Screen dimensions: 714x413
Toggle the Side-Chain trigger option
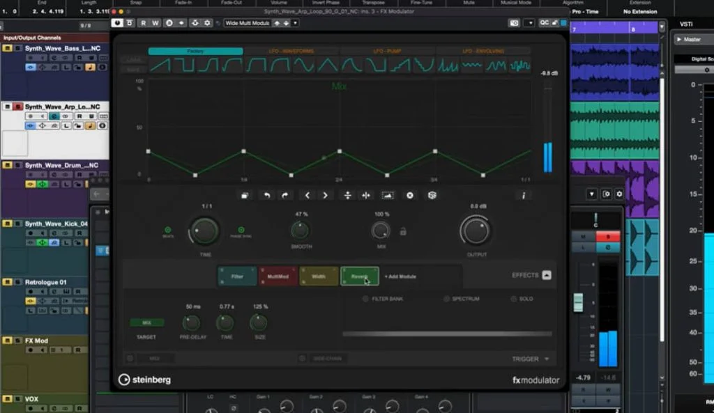pyautogui.click(x=302, y=359)
